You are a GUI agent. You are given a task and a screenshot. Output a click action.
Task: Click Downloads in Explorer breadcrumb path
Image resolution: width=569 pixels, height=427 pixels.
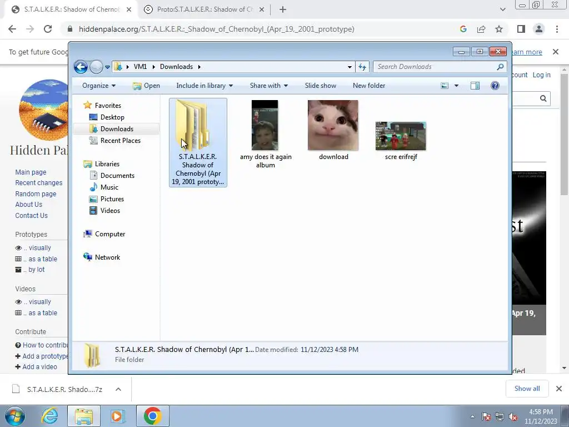(176, 67)
